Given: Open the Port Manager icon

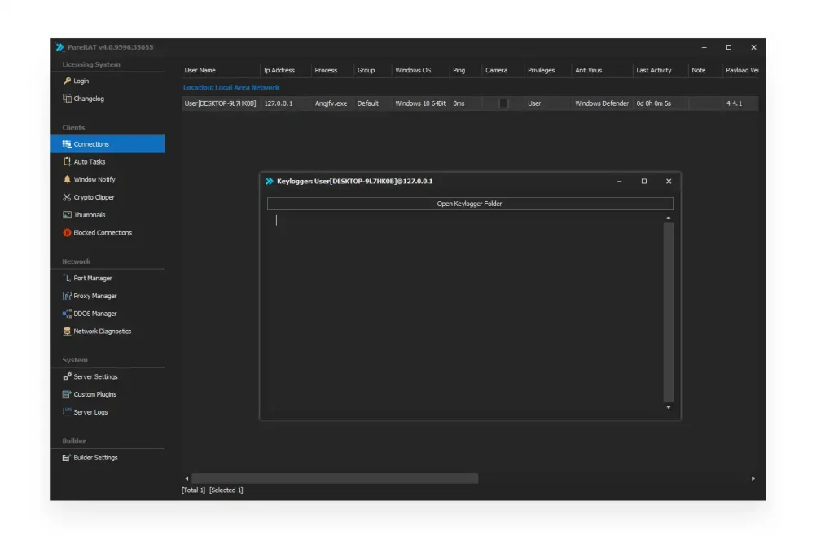Looking at the screenshot, I should point(67,279).
